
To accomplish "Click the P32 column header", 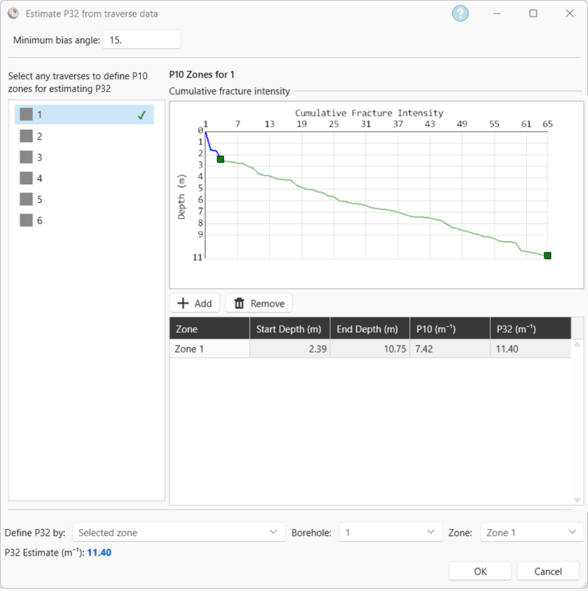I will click(x=531, y=328).
